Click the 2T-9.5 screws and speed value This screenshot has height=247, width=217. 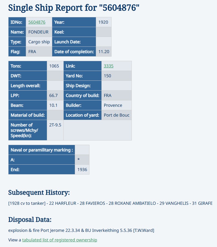(55, 125)
